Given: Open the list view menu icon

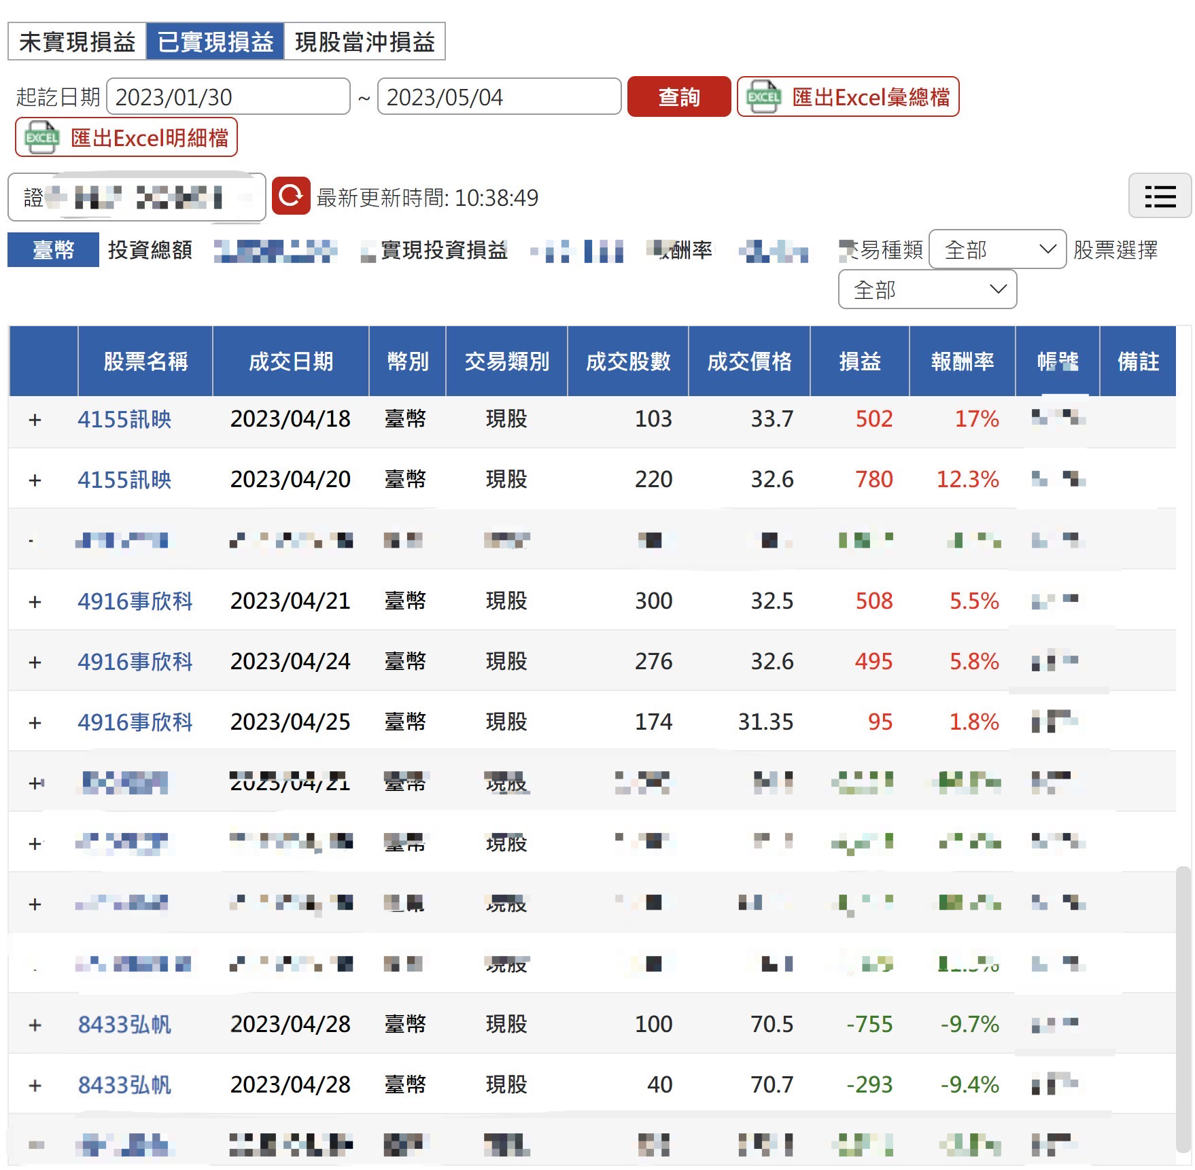Looking at the screenshot, I should coord(1160,196).
